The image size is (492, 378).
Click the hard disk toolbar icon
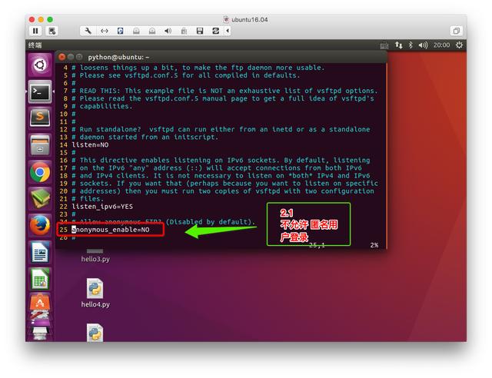click(x=120, y=31)
